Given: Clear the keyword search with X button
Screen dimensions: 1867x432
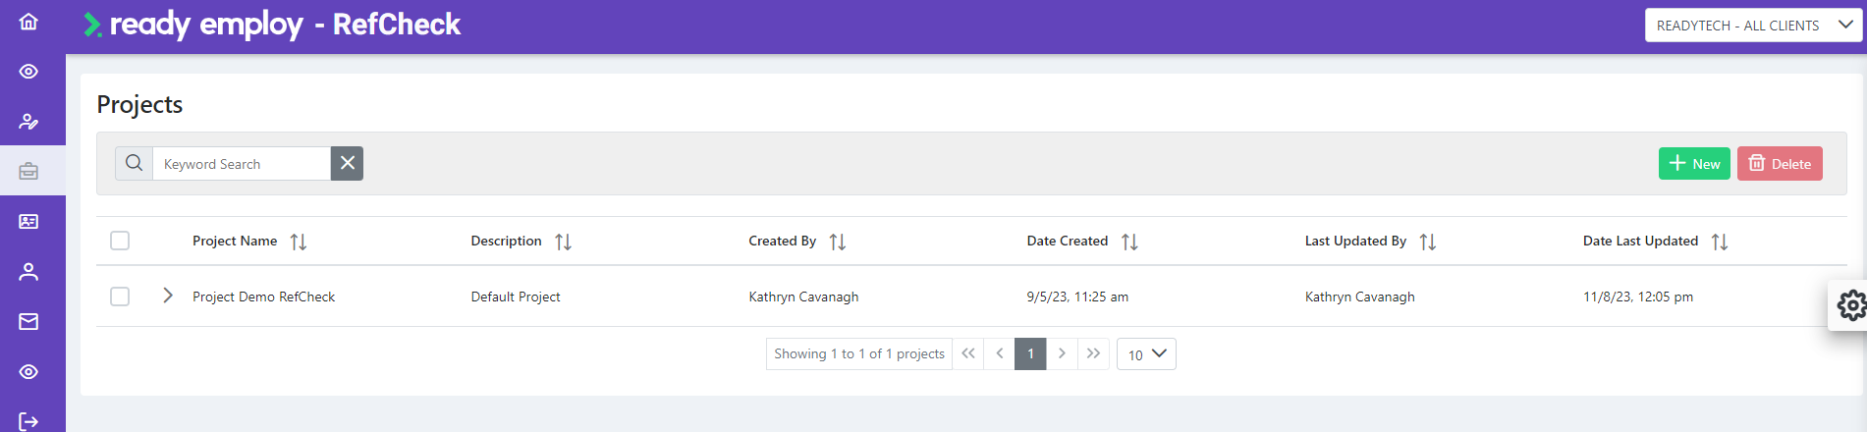Looking at the screenshot, I should click(347, 163).
